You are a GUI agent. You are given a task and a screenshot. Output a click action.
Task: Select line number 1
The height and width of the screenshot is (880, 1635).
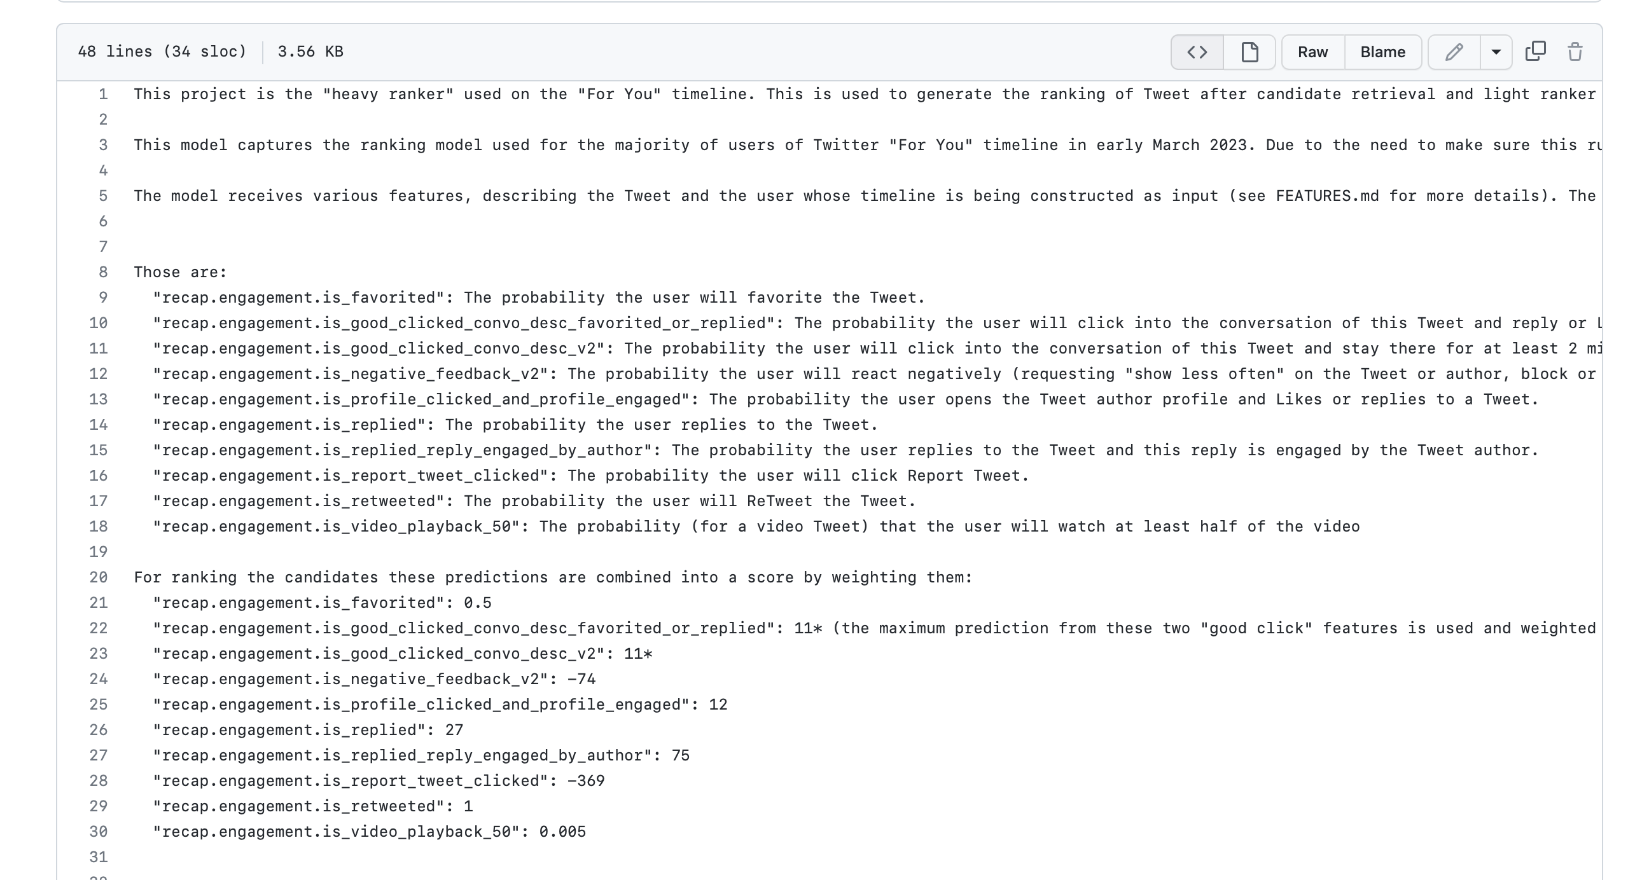tap(103, 94)
